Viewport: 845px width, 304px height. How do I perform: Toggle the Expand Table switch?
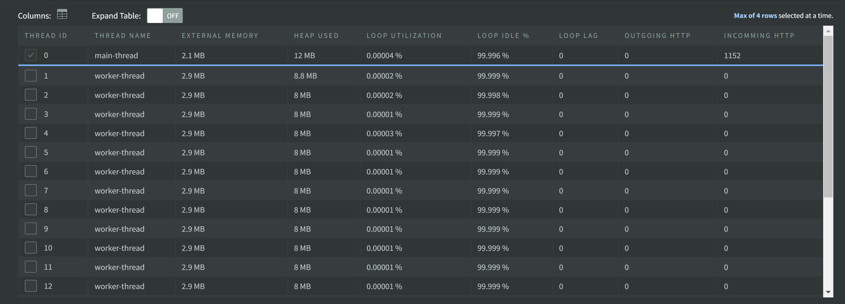[165, 16]
